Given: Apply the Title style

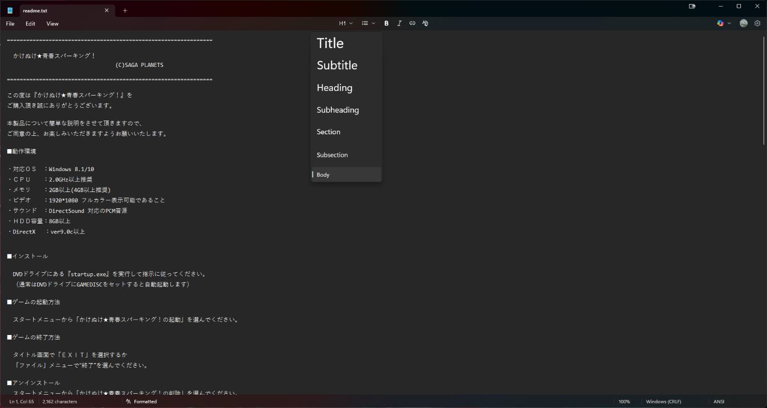Looking at the screenshot, I should click(x=346, y=43).
